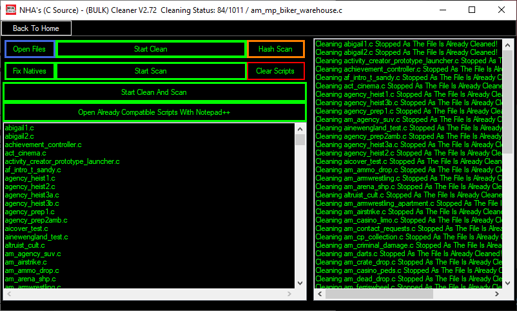Image resolution: width=517 pixels, height=311 pixels.
Task: Select am_airstrike.c in file list
Action: click(x=26, y=263)
